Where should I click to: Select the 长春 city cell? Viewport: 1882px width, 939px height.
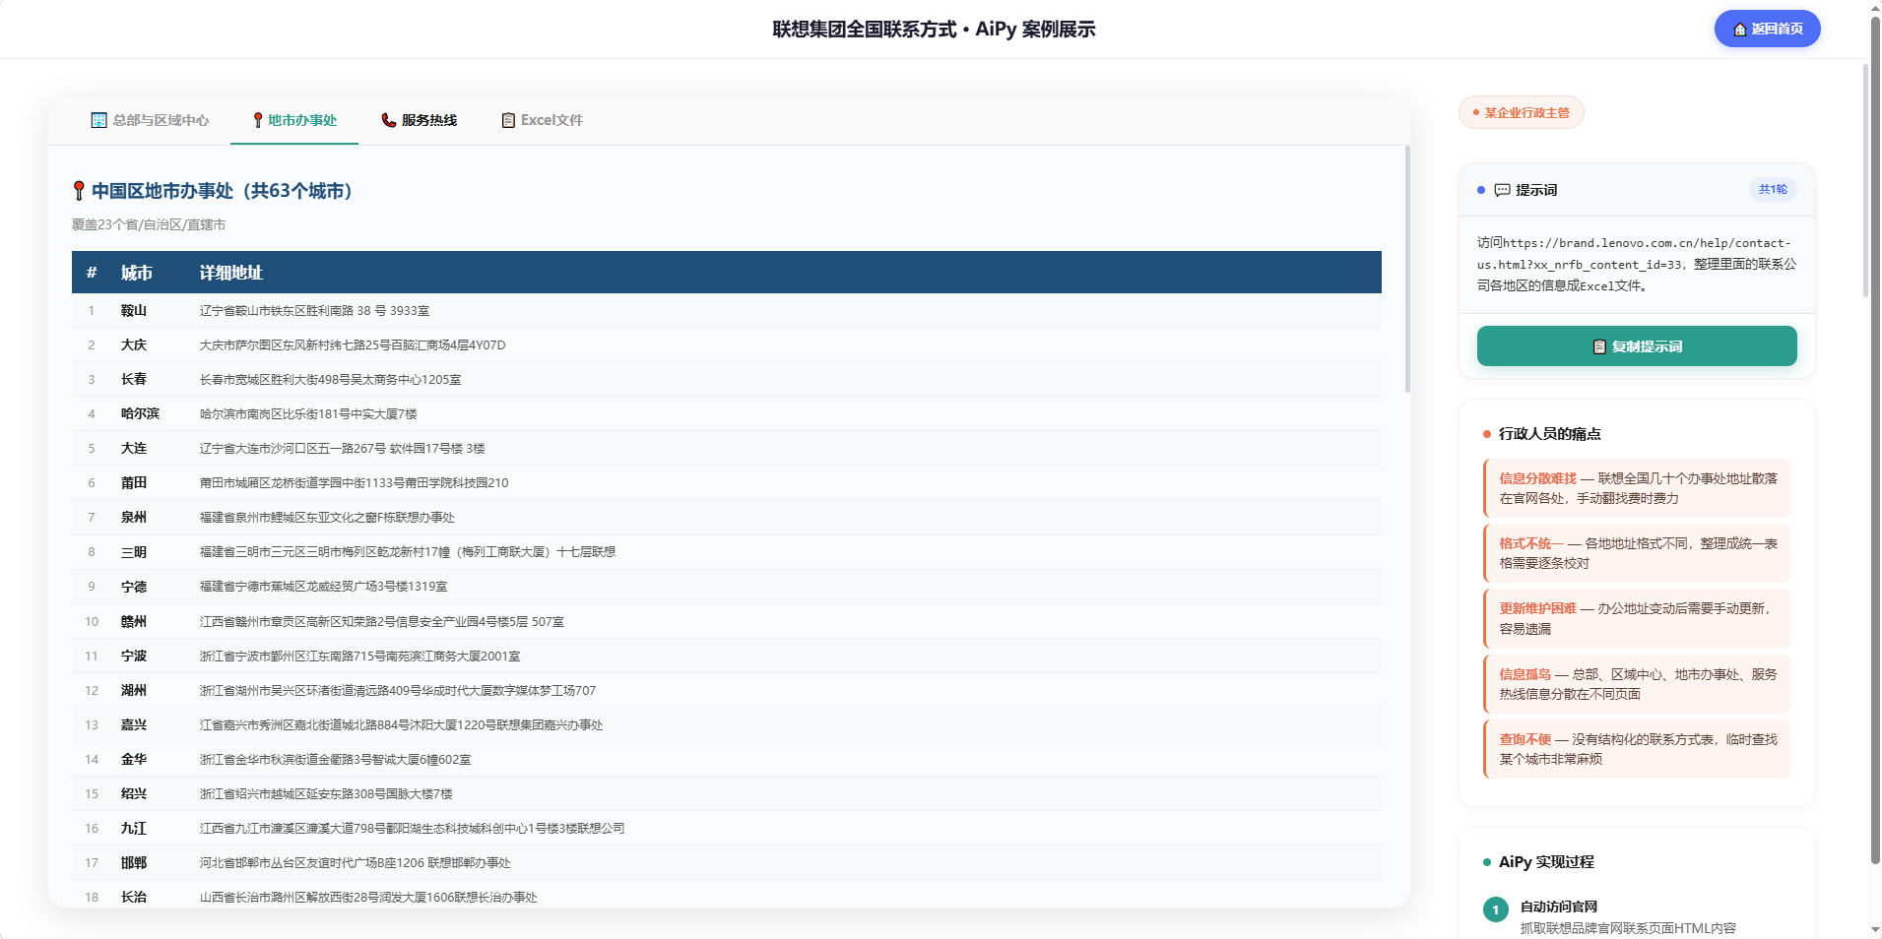(x=134, y=379)
